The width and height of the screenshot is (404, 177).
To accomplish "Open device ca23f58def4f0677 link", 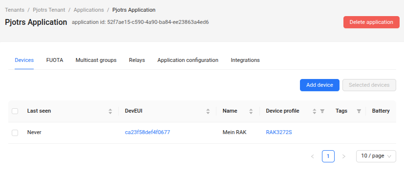I will 148,133.
